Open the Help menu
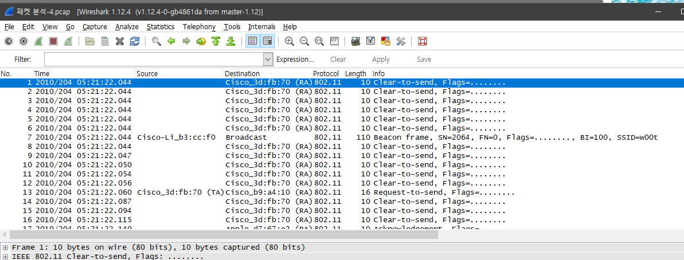Viewport: 684px width, 260px height. click(x=290, y=27)
